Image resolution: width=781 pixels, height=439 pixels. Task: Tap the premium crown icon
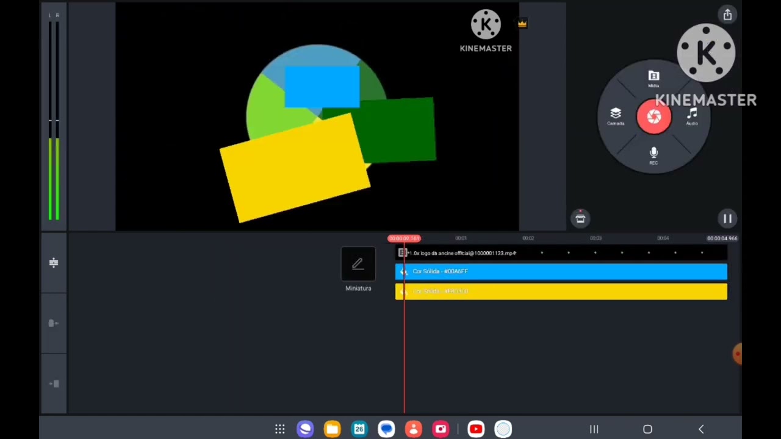click(x=522, y=24)
